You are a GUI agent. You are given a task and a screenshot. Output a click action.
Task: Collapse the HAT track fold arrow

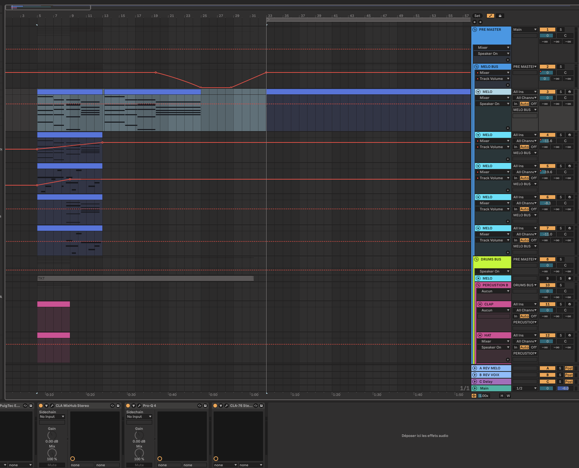coord(480,335)
